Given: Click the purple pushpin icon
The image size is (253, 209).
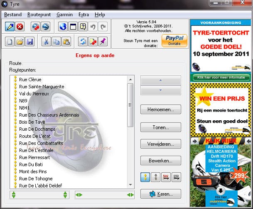Looking at the screenshot, I should (103, 42).
